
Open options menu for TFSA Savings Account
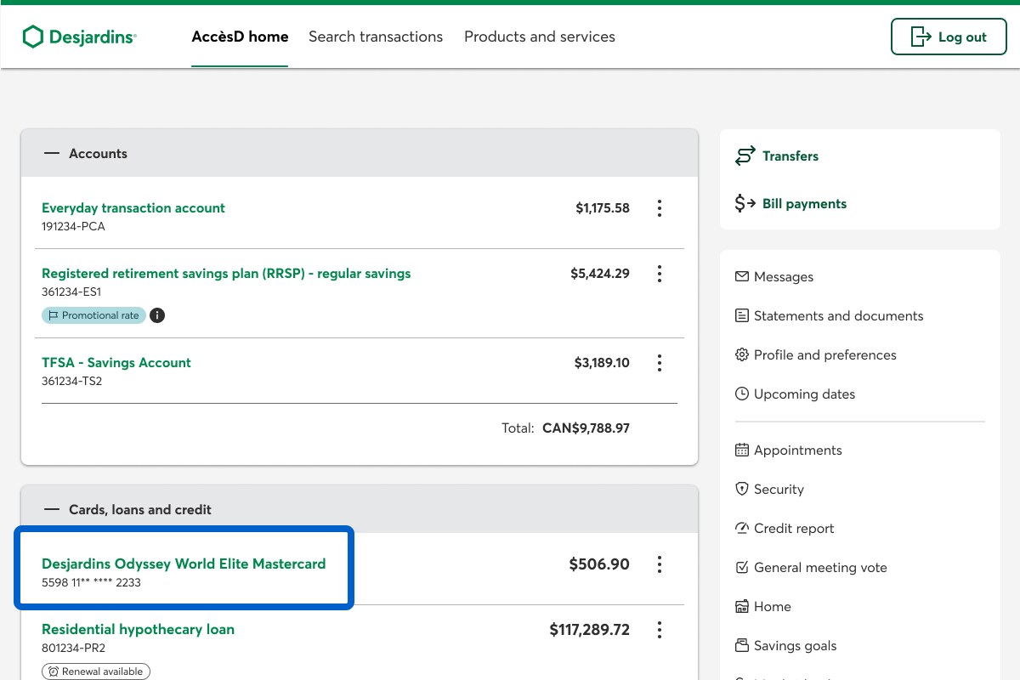[660, 363]
